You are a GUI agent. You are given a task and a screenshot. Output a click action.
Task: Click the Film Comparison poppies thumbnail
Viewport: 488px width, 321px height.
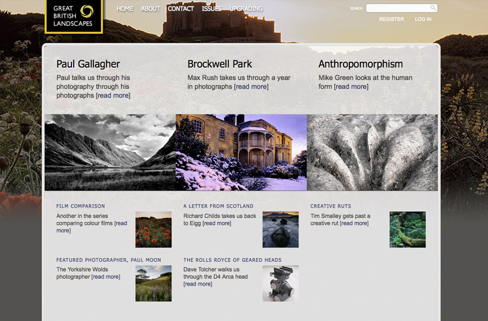coord(153,229)
